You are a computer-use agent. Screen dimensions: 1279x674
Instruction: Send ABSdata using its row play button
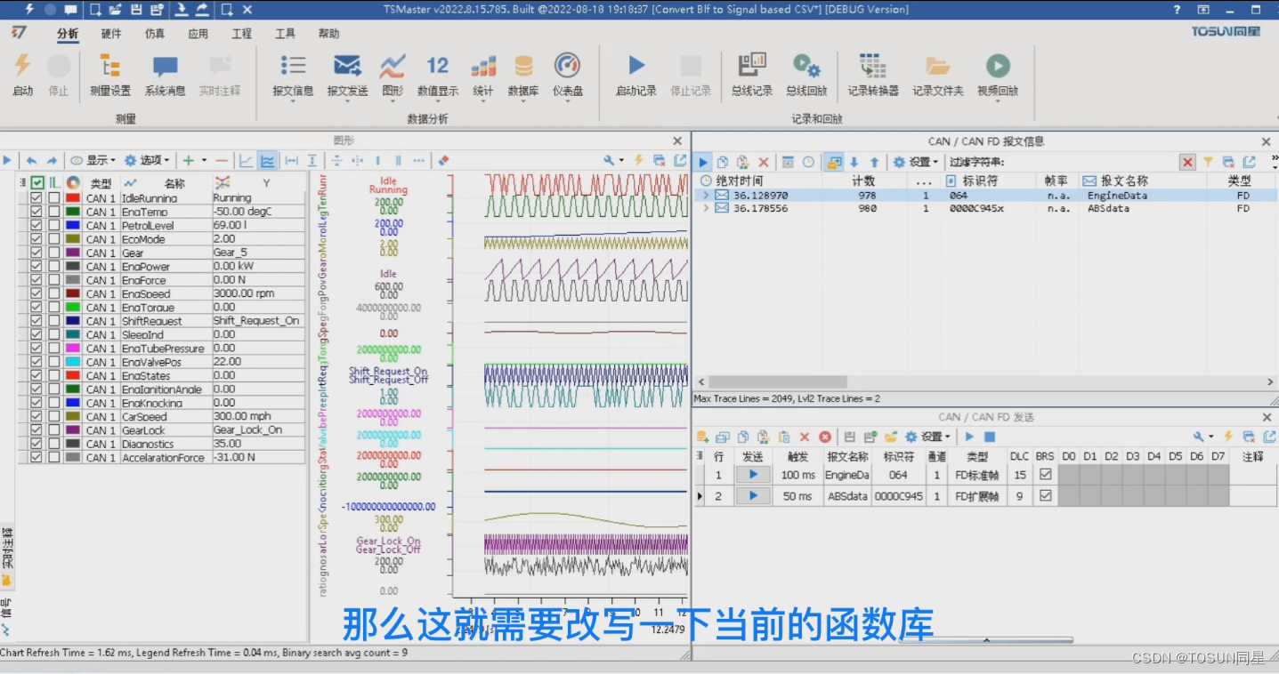(752, 495)
